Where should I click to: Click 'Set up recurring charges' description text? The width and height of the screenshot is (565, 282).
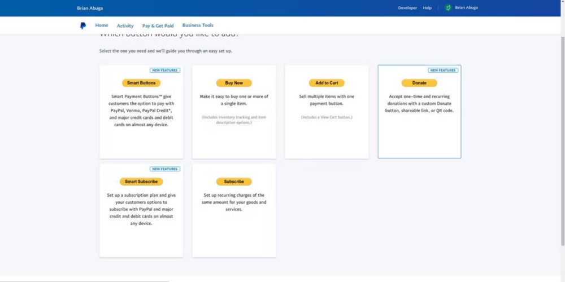point(234,202)
